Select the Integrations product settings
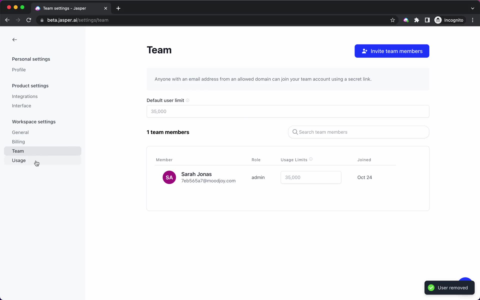Image resolution: width=480 pixels, height=300 pixels. point(24,96)
